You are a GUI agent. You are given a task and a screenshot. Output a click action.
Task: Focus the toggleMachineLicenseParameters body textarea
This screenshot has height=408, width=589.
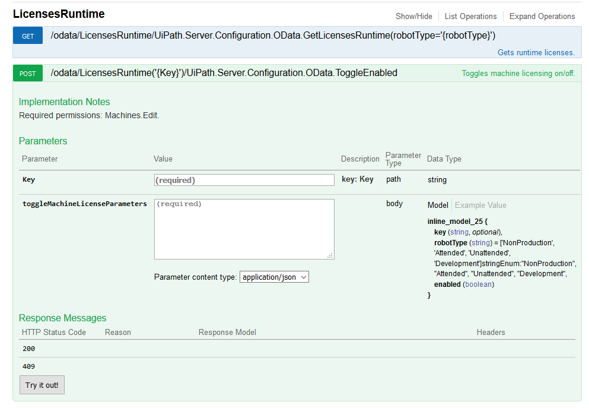coord(244,229)
